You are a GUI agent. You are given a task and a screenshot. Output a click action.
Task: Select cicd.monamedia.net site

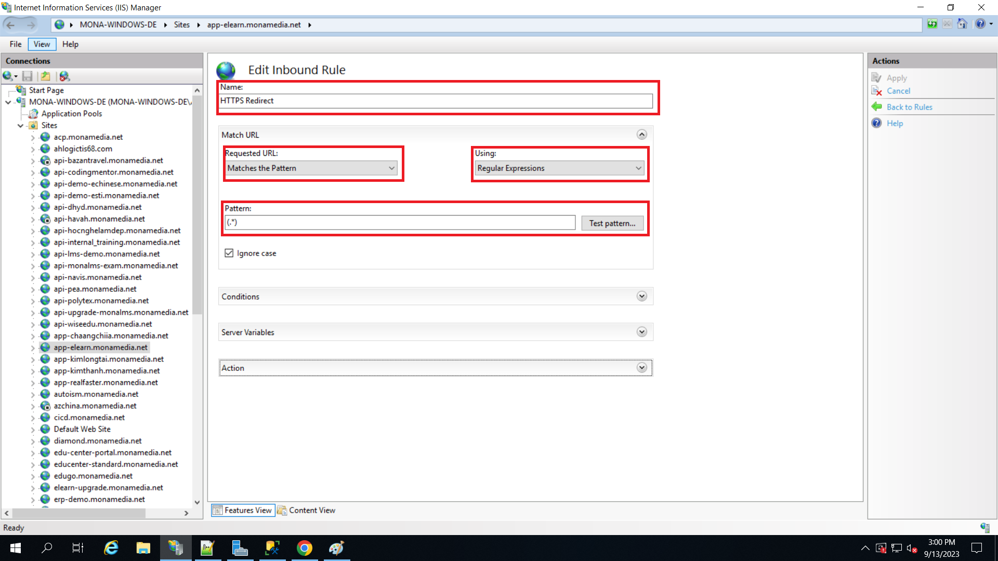89,418
